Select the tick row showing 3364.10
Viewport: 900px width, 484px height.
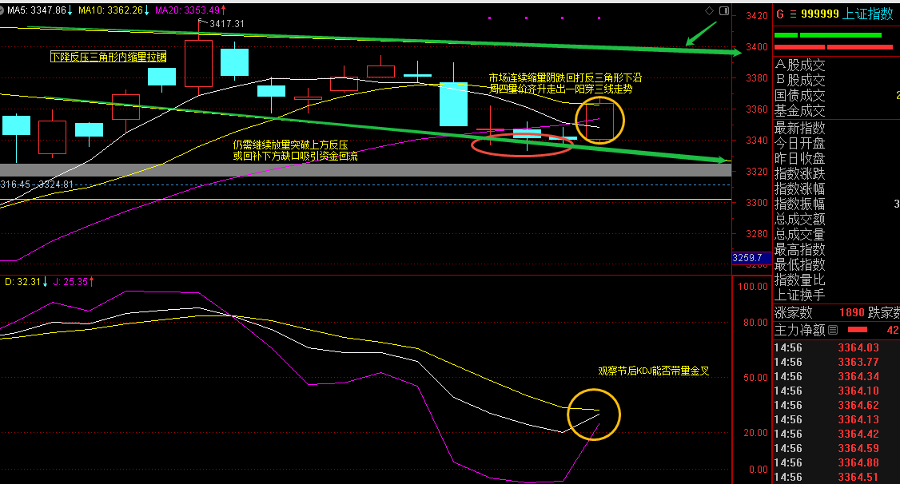coord(836,391)
